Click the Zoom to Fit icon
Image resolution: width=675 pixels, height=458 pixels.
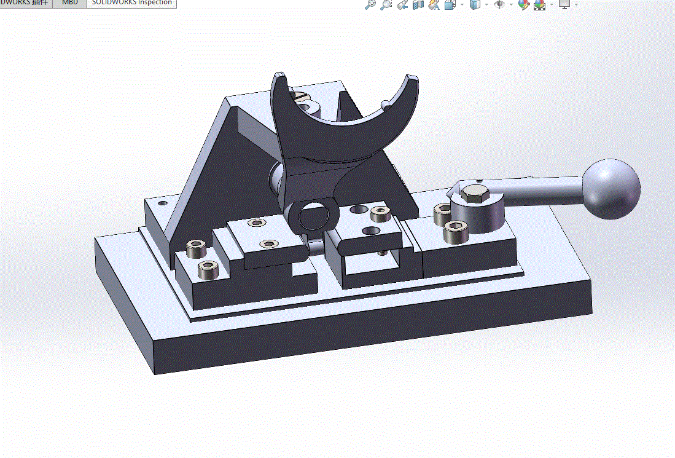pos(370,4)
